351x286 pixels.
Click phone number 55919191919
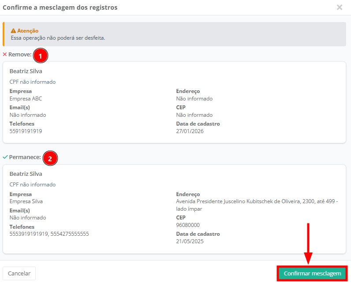(x=26, y=131)
